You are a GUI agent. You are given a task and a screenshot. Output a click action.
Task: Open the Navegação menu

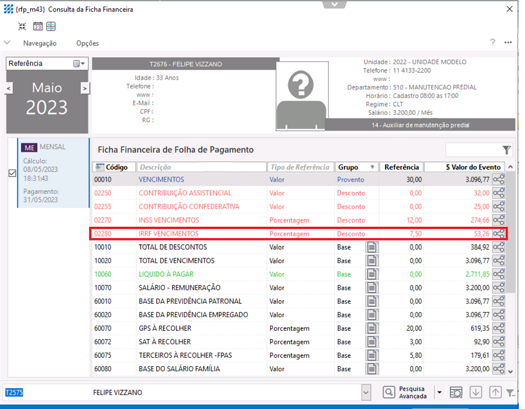40,43
